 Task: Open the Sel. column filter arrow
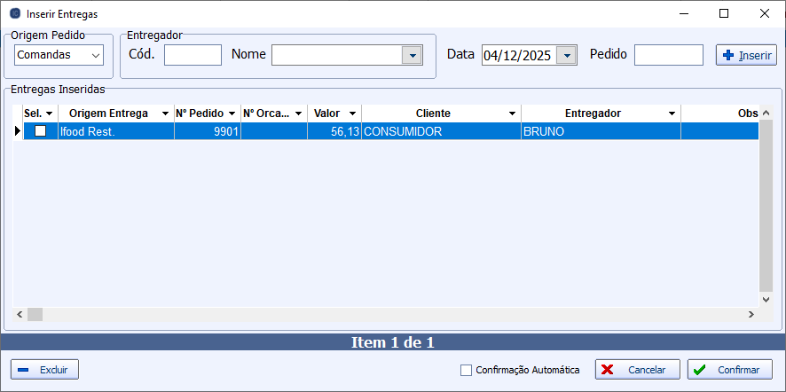pyautogui.click(x=49, y=114)
